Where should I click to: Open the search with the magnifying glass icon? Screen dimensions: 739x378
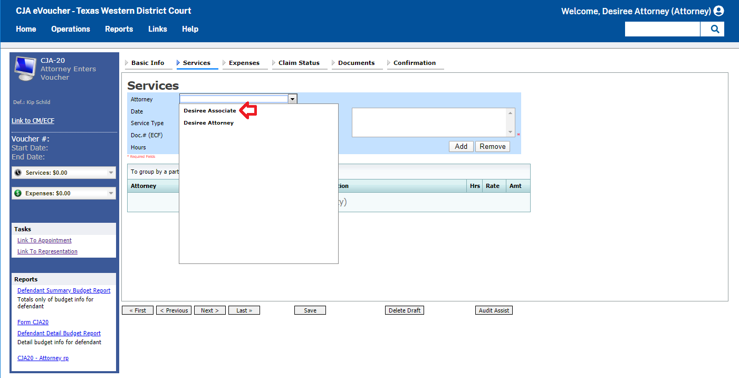point(714,29)
